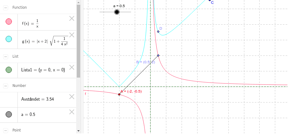This screenshot has height=134, width=288.
Task: Collapse the Point section
Action: [6, 131]
